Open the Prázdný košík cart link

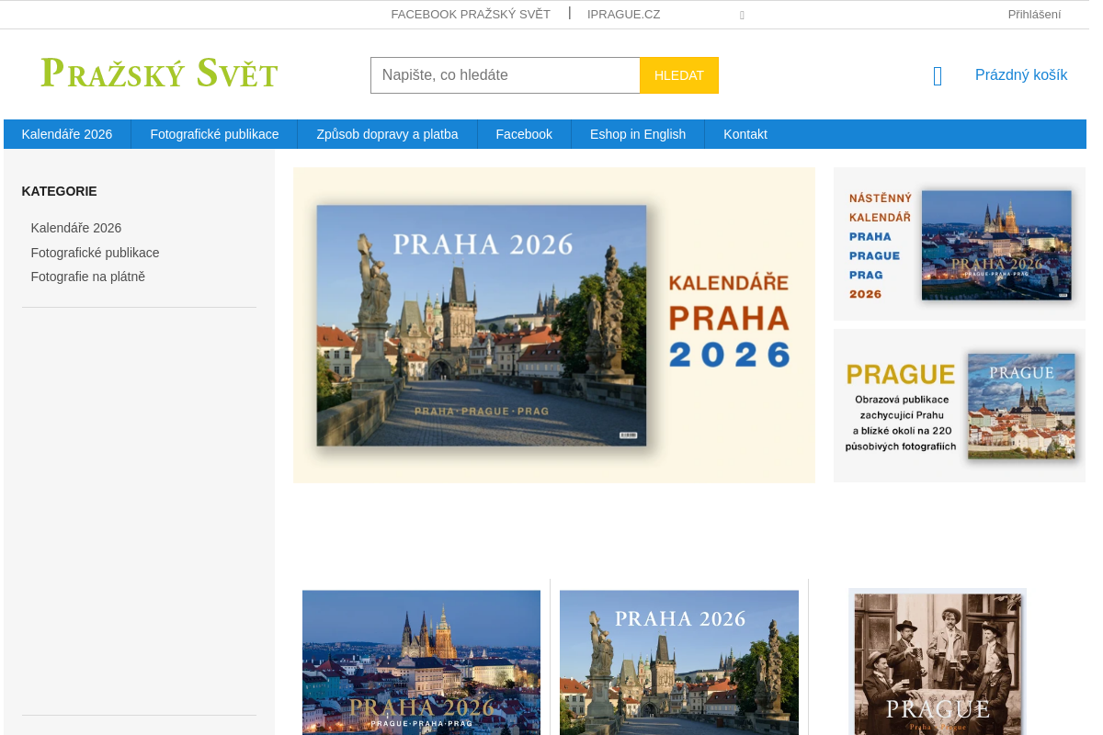click(x=1021, y=75)
